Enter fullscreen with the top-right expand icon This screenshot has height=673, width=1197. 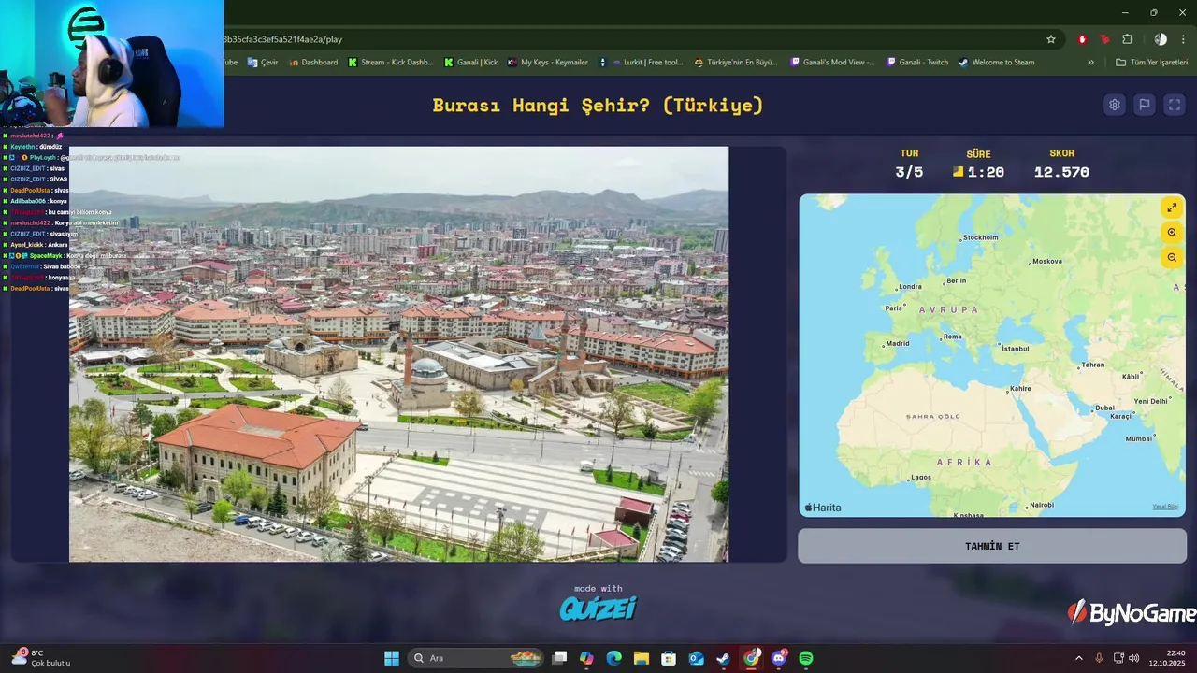(x=1175, y=105)
